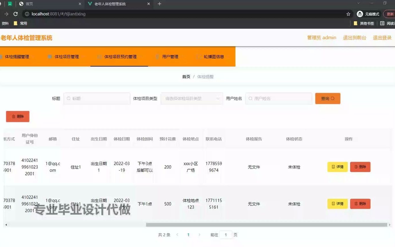Open 详情 for the xxx小区广场 row
The image size is (395, 247).
tap(337, 167)
